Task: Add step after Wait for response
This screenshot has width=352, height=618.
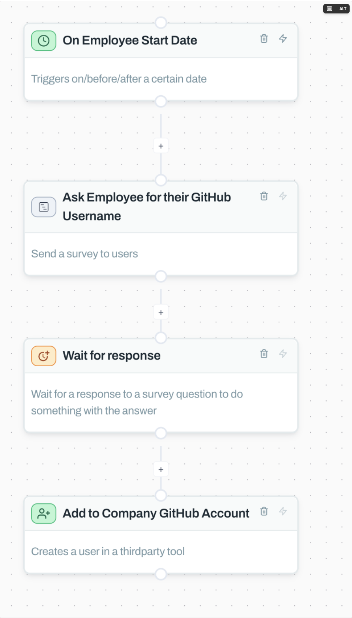Action: click(x=161, y=469)
